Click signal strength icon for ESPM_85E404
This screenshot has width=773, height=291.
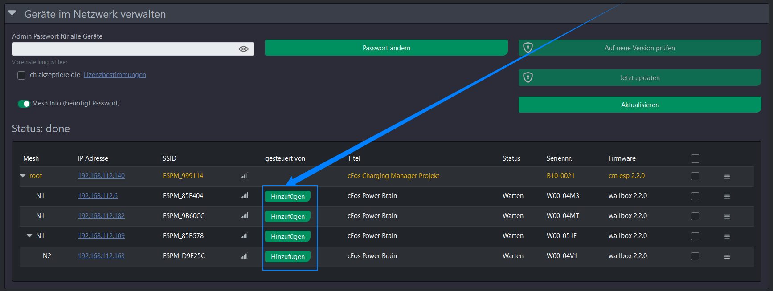click(244, 195)
